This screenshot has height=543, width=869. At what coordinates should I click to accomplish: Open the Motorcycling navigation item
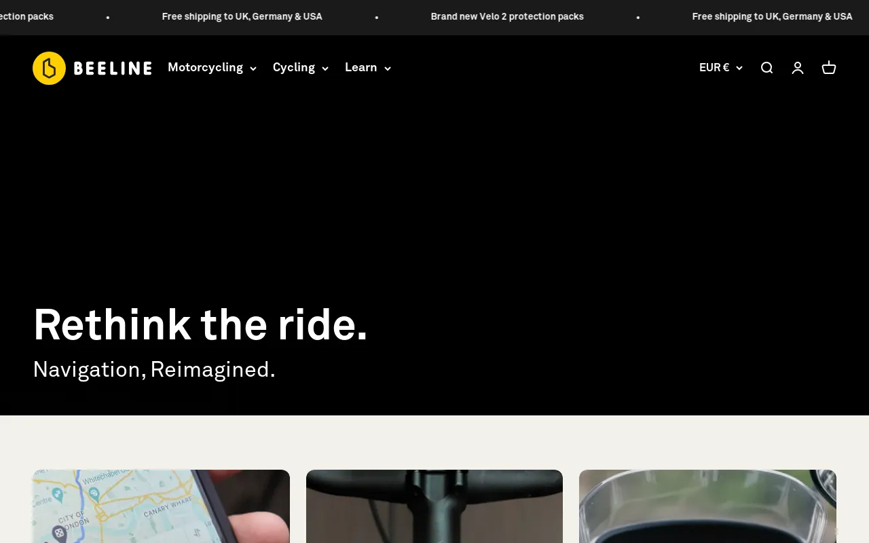[x=205, y=68]
